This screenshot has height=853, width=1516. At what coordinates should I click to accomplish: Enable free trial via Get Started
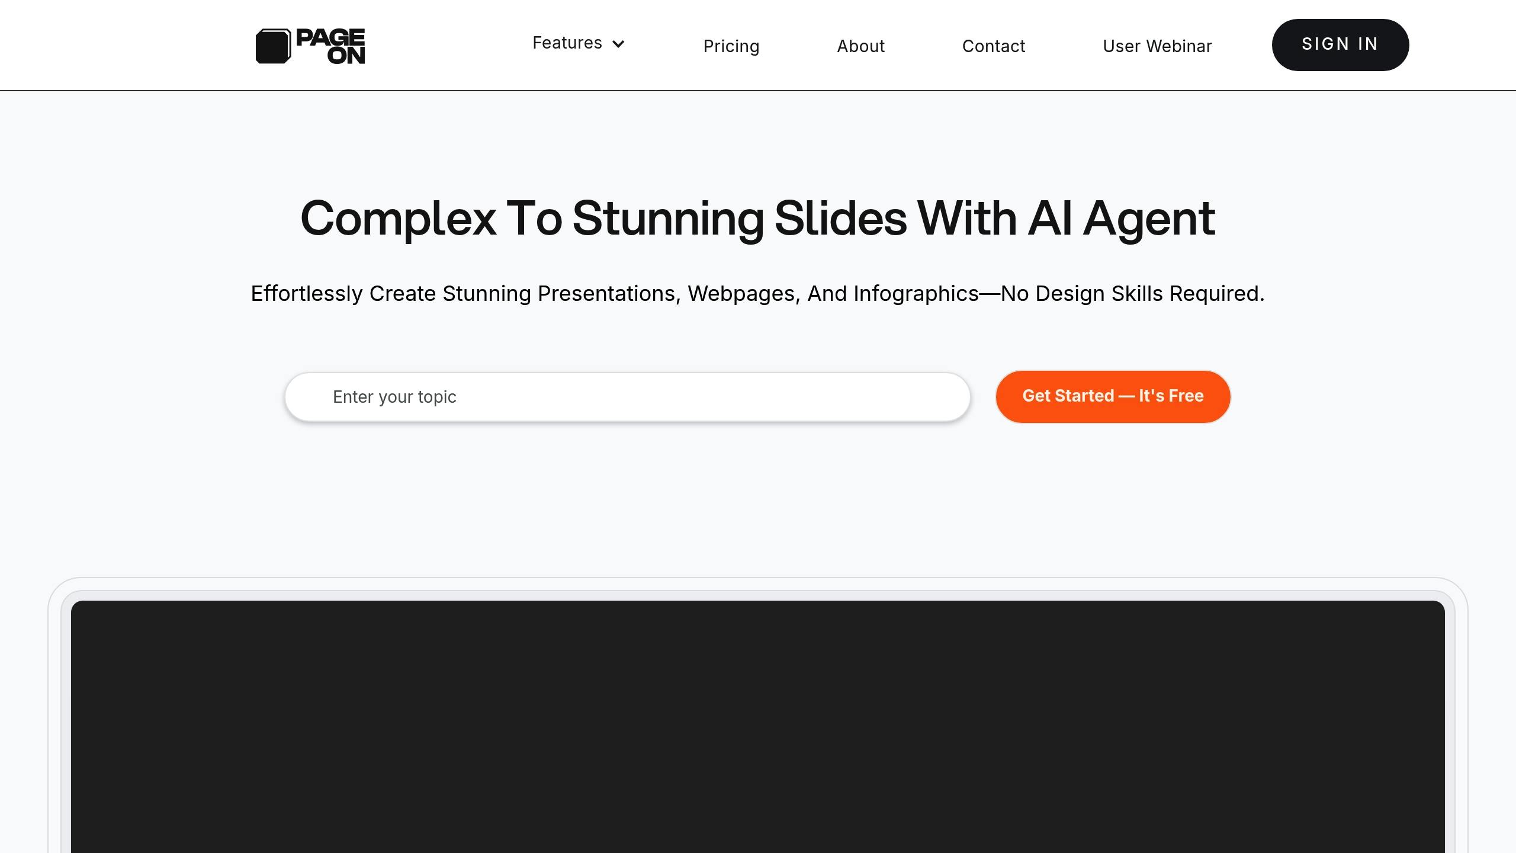[1112, 396]
